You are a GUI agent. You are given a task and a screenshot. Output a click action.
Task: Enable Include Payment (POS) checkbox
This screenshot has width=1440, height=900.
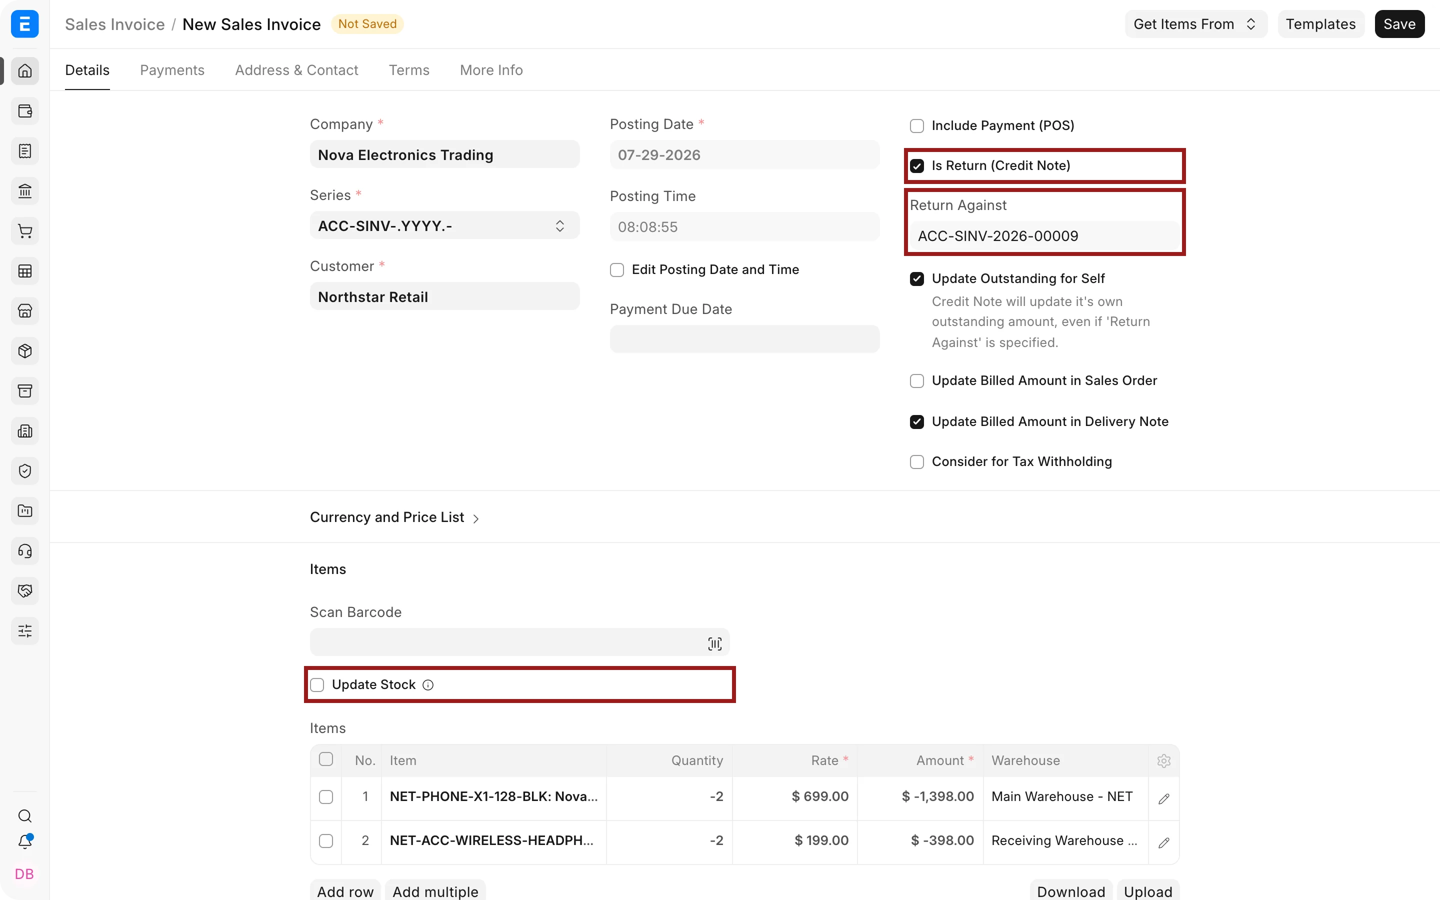click(917, 125)
